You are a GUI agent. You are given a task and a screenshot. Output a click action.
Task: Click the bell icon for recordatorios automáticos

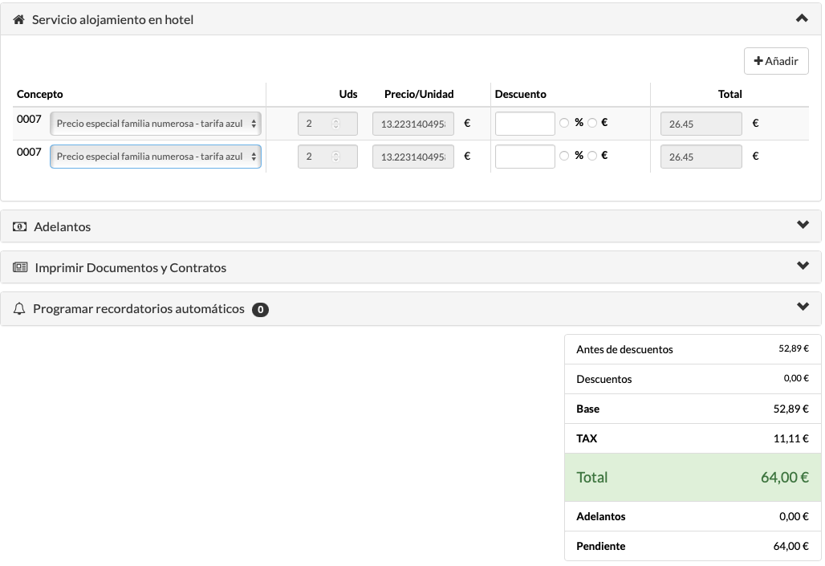coord(20,309)
